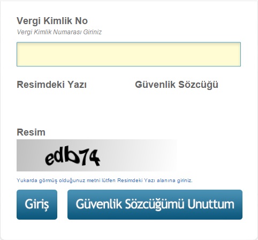The height and width of the screenshot is (240, 258).
Task: Click the Resimdeki Yazı field label
Action: pos(51,85)
